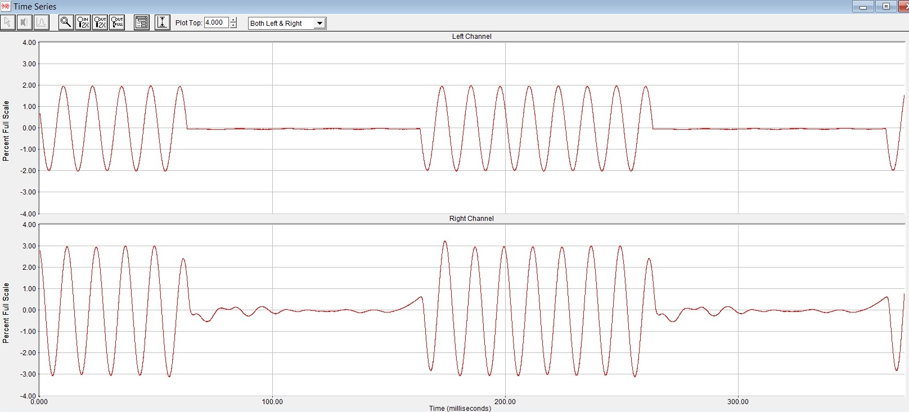Click the Time (milliseconds) axis label
This screenshot has height=412, width=909.
[460, 408]
